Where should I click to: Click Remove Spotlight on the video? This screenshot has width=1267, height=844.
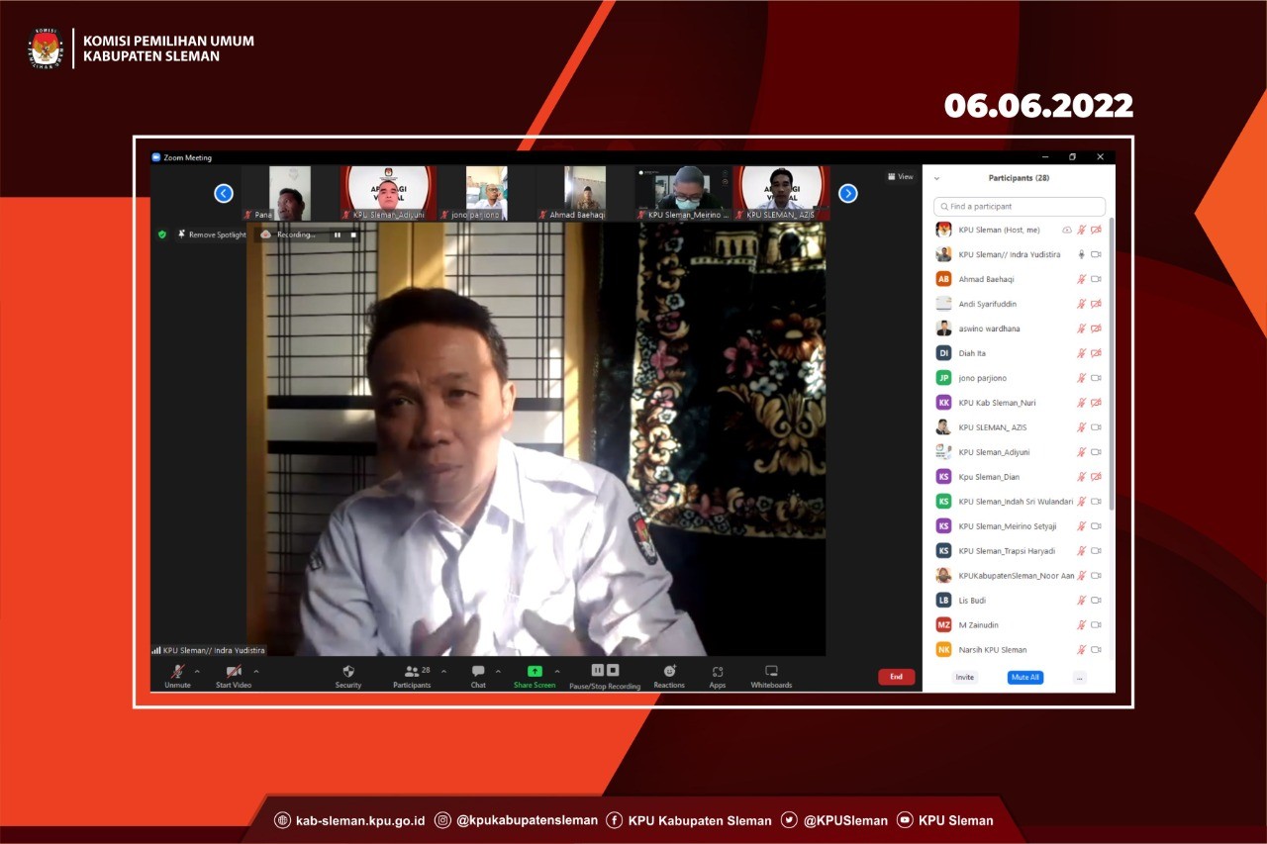pos(212,234)
